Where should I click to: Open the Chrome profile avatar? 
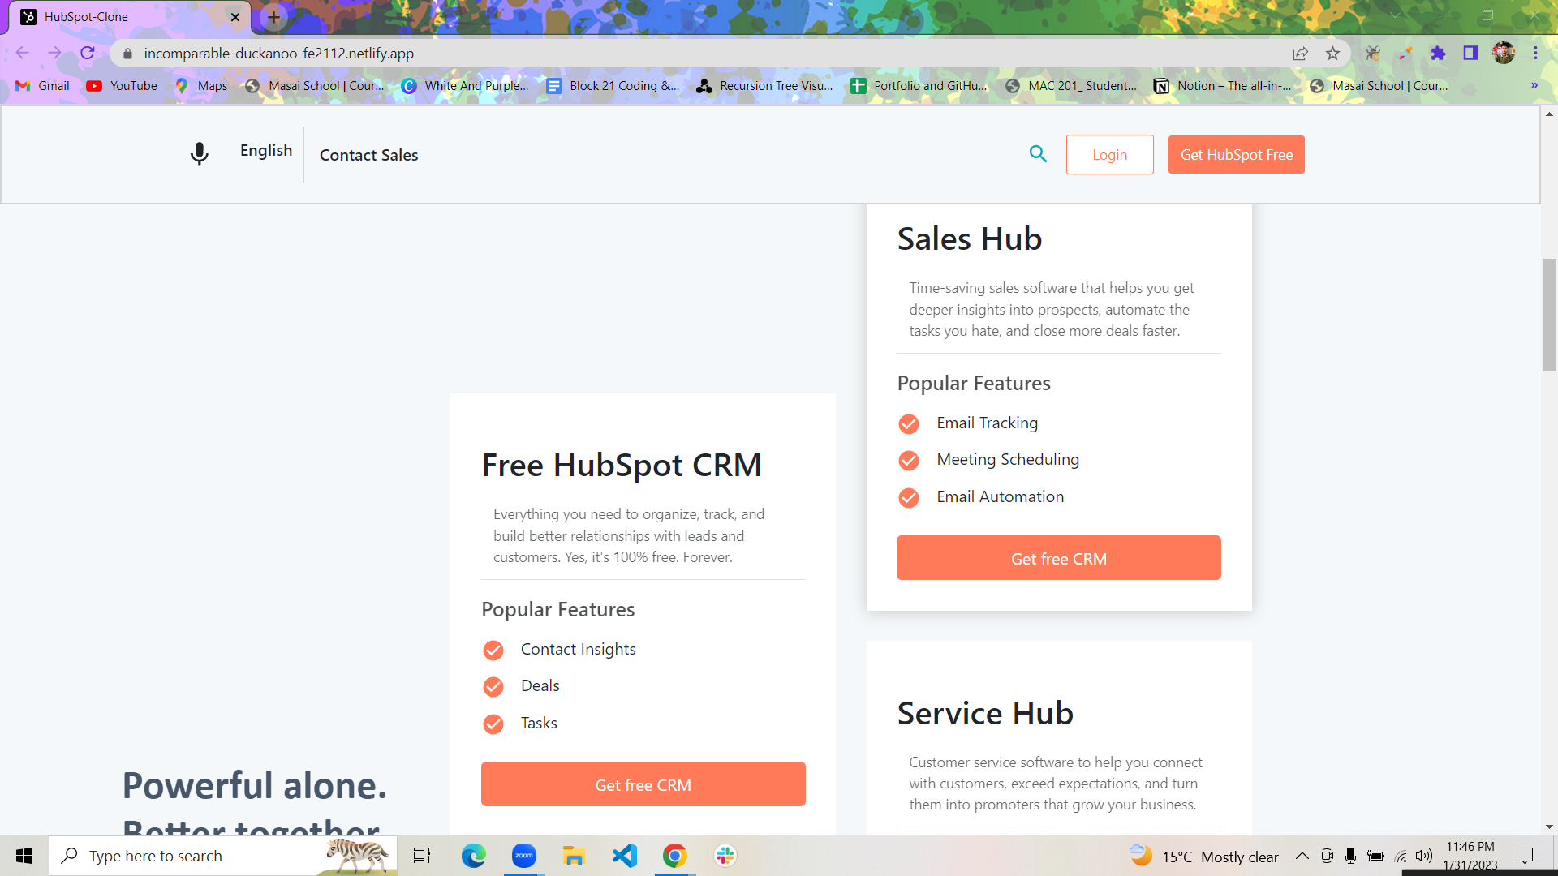[x=1504, y=54]
